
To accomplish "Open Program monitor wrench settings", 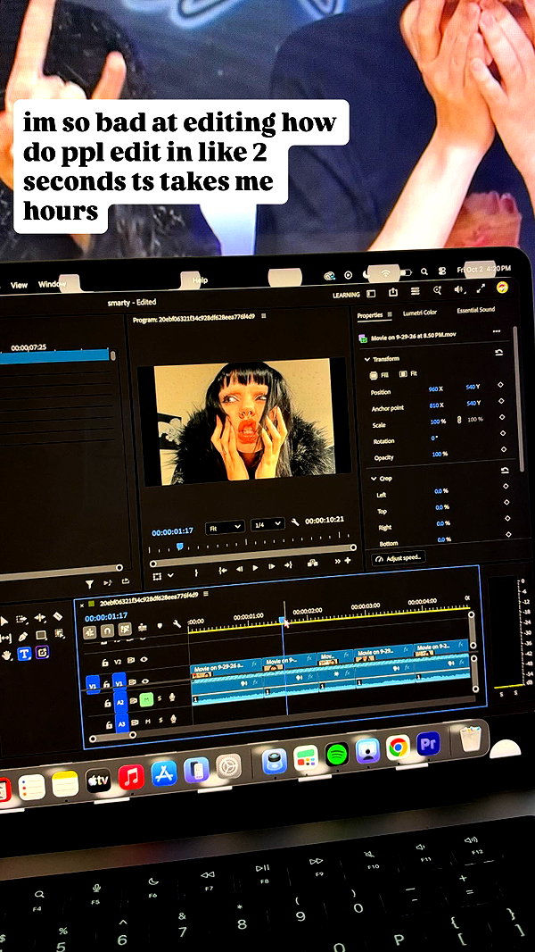I will (295, 522).
